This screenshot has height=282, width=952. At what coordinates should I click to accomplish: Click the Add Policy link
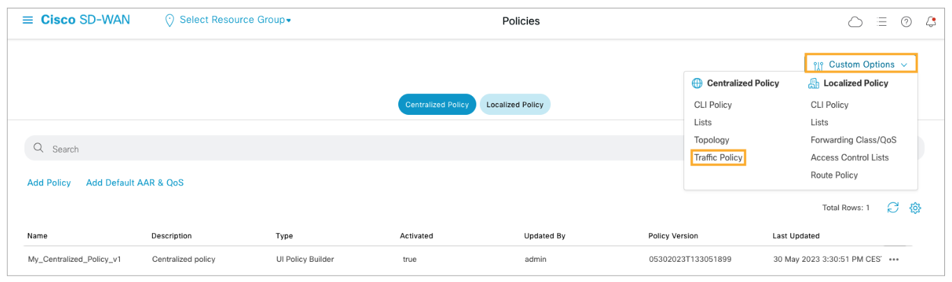tap(49, 182)
